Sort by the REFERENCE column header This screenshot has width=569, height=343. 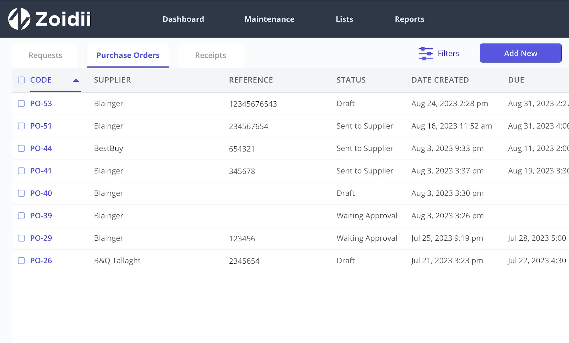click(251, 80)
